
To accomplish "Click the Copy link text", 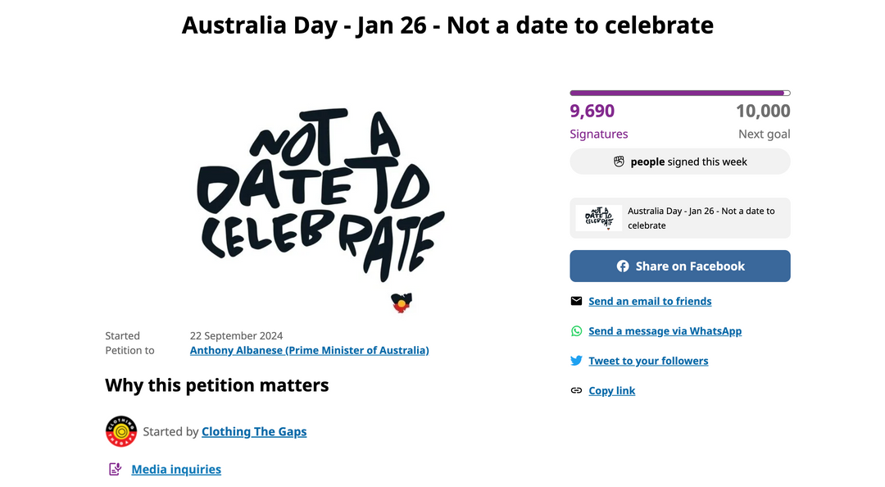I will [x=611, y=390].
